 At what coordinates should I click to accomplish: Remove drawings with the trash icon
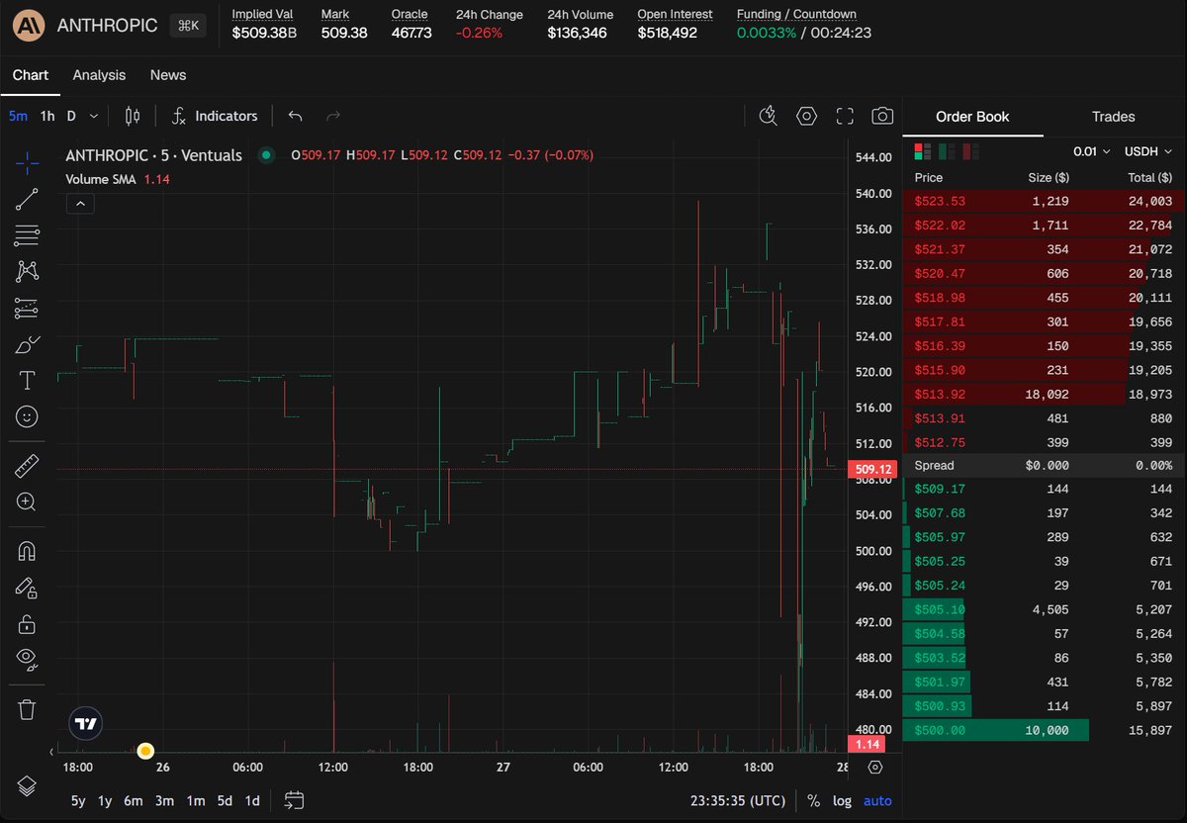pyautogui.click(x=27, y=708)
